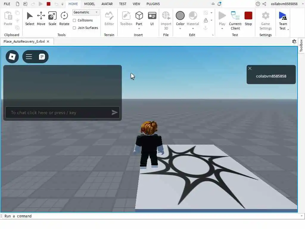Open the docked Toolbox side tab
Screen dimensions: 305x229
coord(301,45)
